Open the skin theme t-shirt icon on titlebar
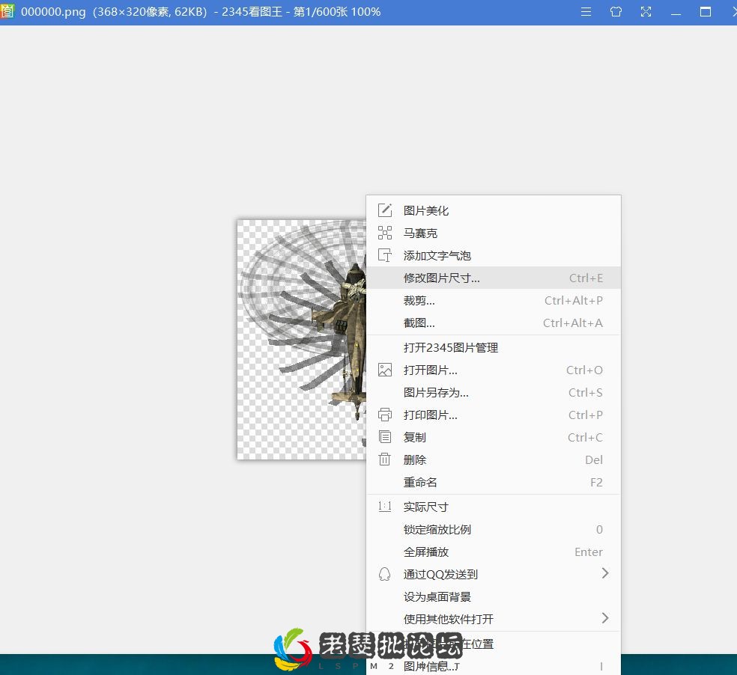The width and height of the screenshot is (737, 675). (x=616, y=12)
